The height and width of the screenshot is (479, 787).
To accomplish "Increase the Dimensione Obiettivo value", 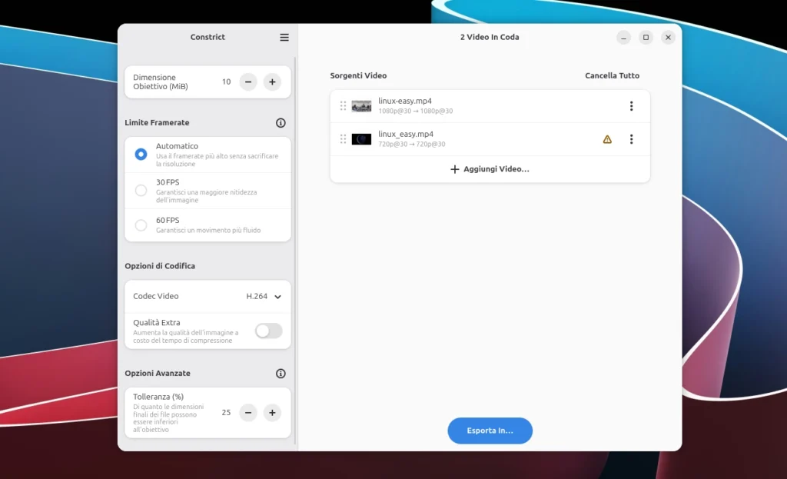I will [272, 82].
